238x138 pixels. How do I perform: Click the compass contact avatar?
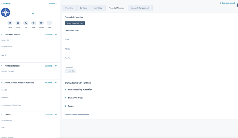click(5, 12)
